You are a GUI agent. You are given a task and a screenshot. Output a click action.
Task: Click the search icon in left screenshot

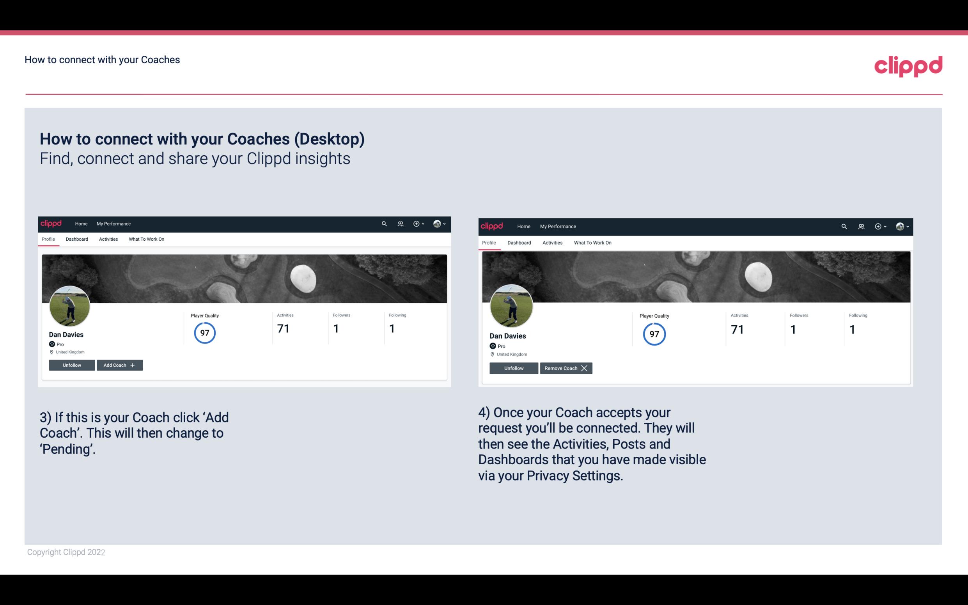[384, 223]
